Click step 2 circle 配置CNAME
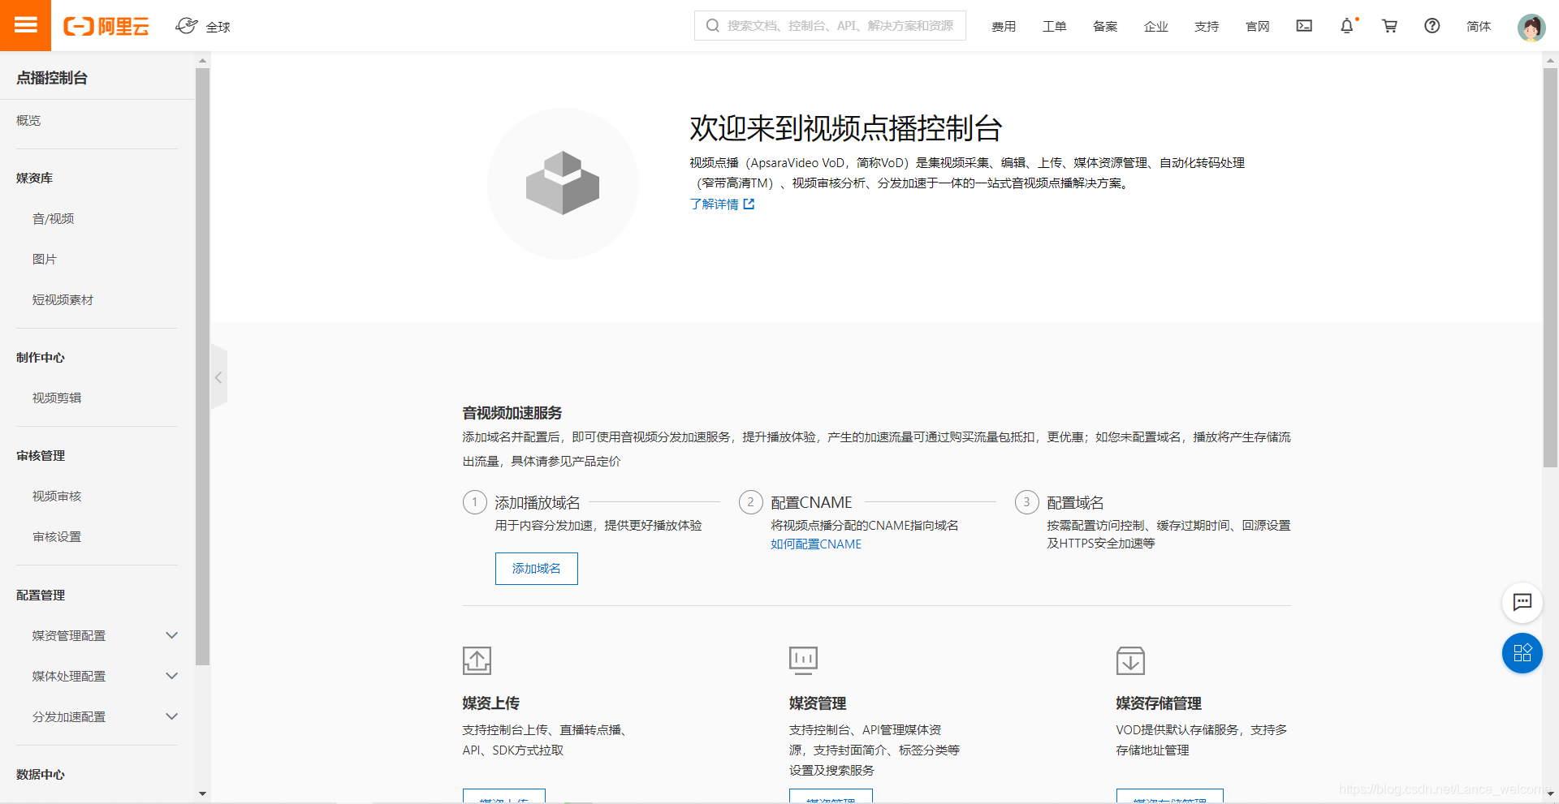 [751, 502]
